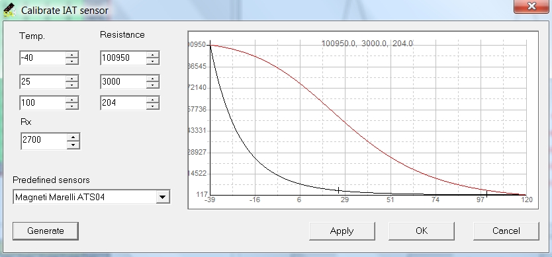The width and height of the screenshot is (552, 257).
Task: Click the x-axis label 74
Action: pos(436,200)
